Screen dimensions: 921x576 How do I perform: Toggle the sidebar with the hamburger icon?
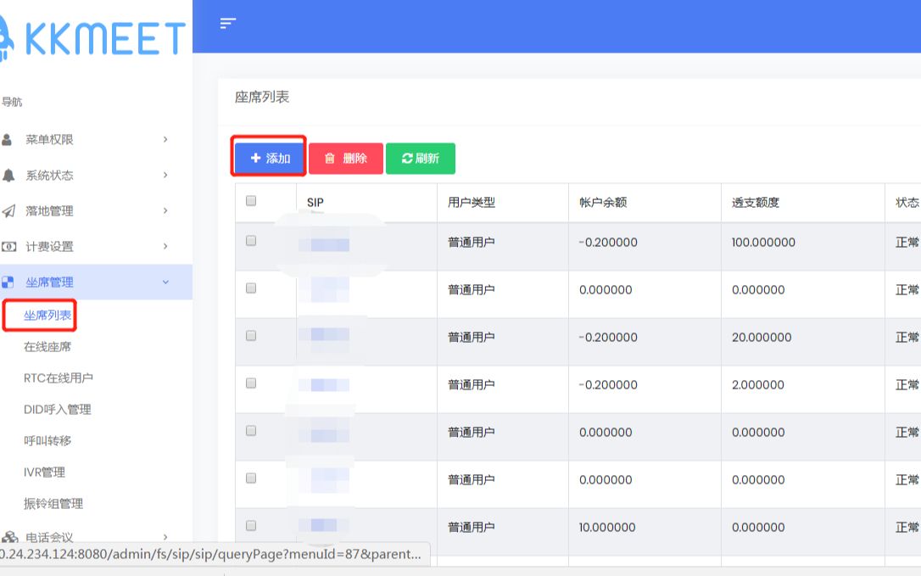tap(227, 24)
